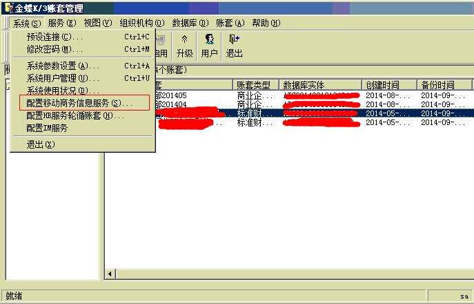
Task: Choose 修改密码(M)... menu entry
Action: [83, 49]
